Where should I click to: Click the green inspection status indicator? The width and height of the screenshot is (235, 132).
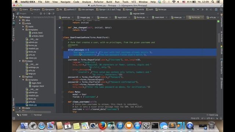click(x=218, y=21)
